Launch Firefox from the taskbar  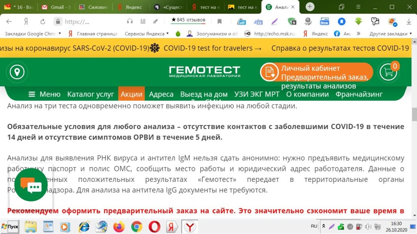click(119, 226)
